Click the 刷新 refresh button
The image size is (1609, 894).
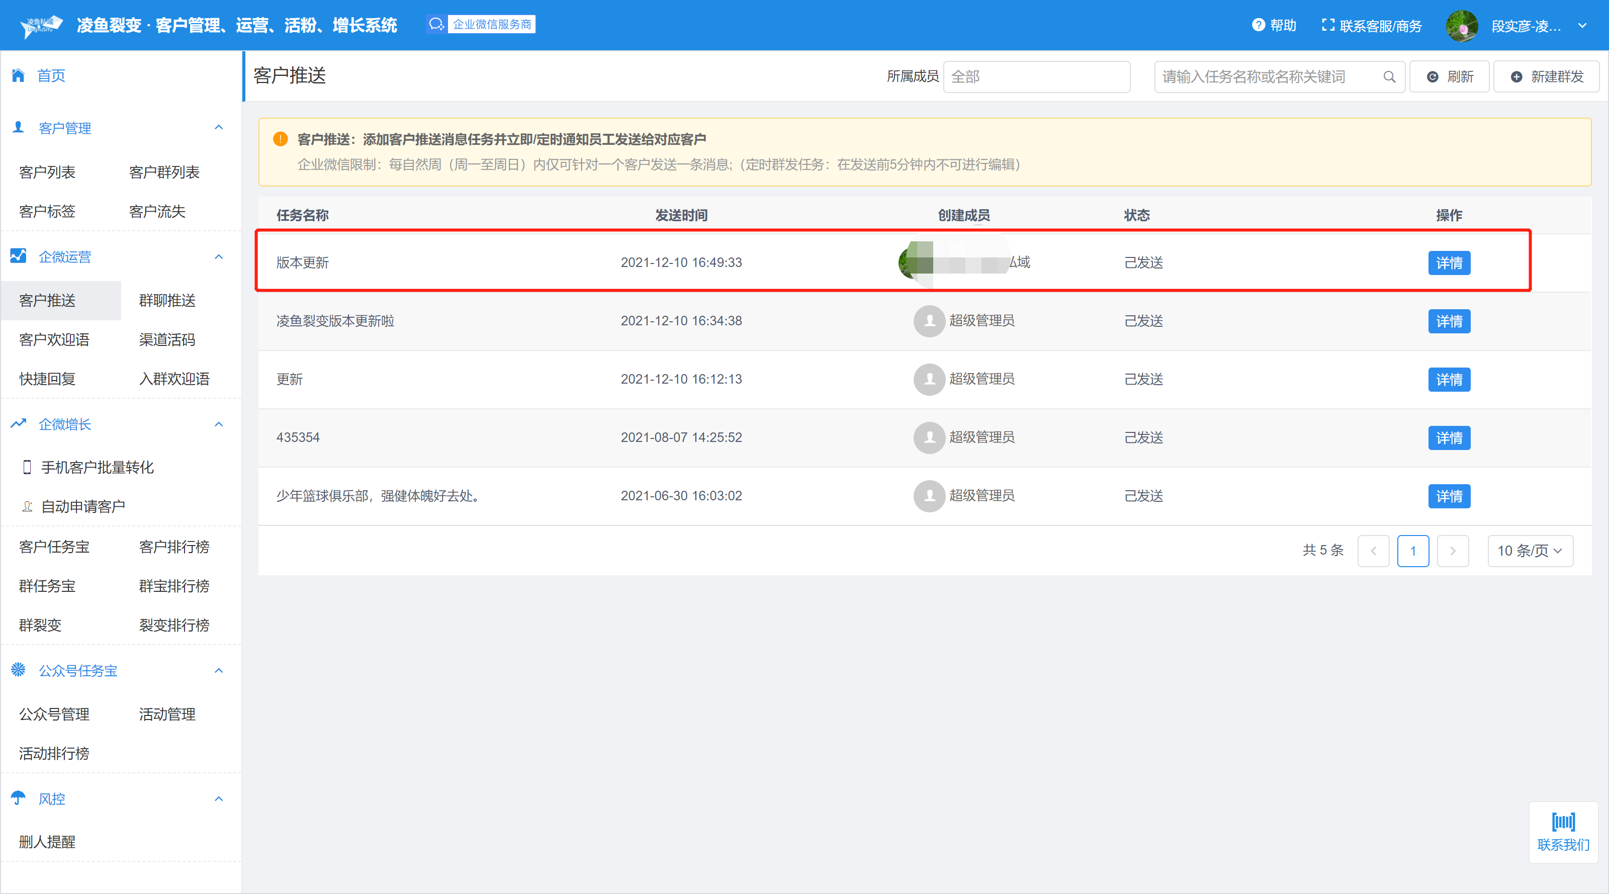point(1449,77)
